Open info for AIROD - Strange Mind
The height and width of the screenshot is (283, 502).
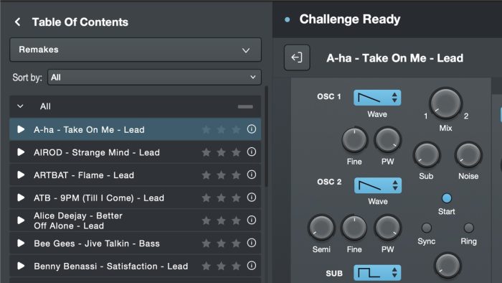pyautogui.click(x=252, y=152)
